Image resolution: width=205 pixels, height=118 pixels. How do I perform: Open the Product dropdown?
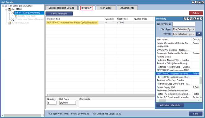pyautogui.click(x=184, y=34)
